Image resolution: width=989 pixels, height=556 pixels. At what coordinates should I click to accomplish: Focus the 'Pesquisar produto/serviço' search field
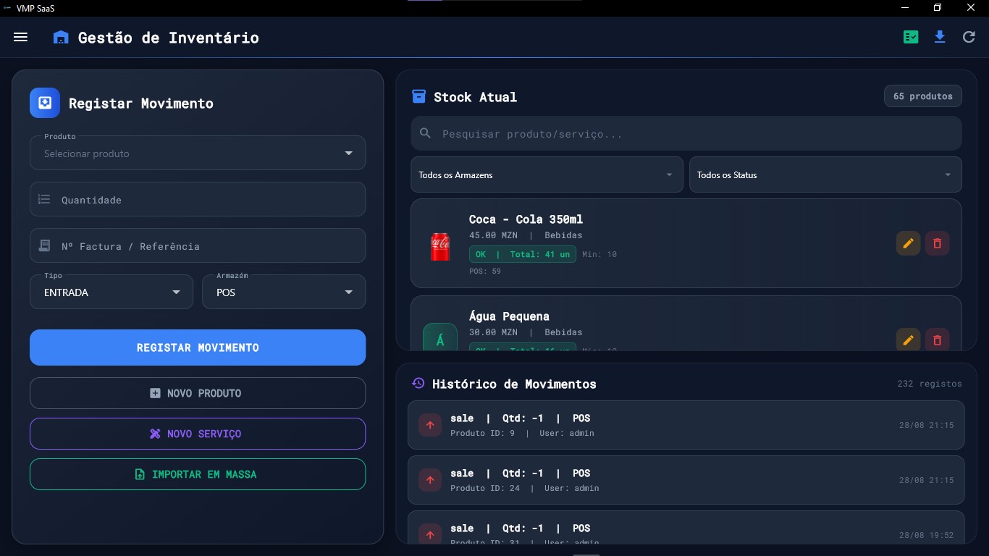coord(686,133)
